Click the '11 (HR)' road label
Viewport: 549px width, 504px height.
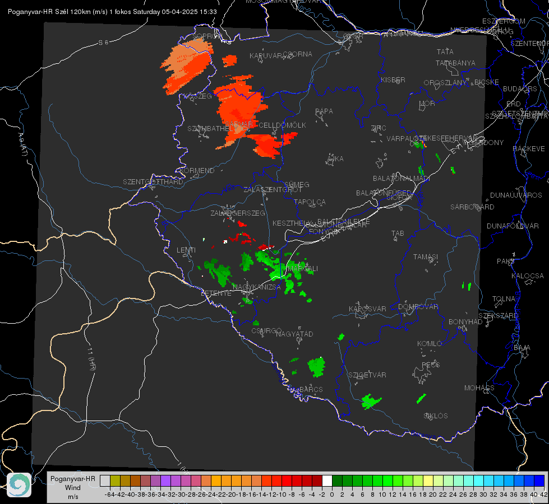tap(91, 359)
